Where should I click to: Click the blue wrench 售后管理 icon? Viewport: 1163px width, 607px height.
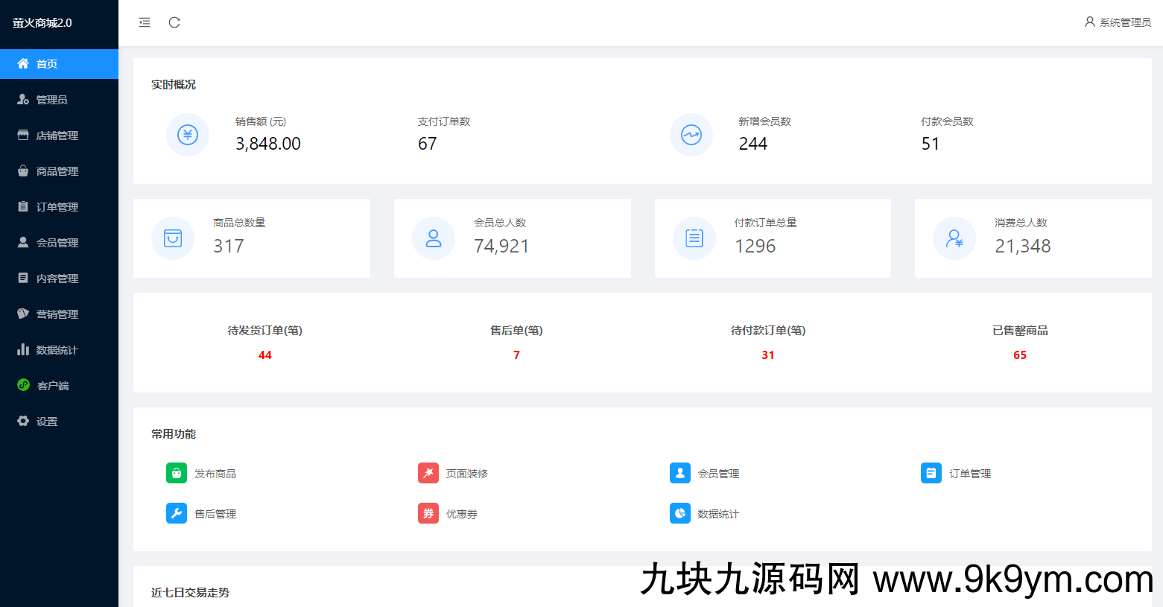pos(177,513)
